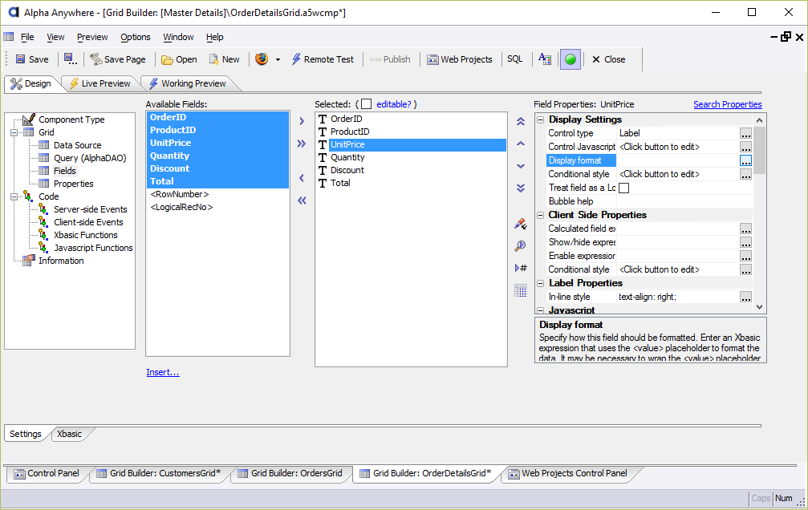The width and height of the screenshot is (808, 510).
Task: Click the Insert... link
Action: pyautogui.click(x=163, y=372)
